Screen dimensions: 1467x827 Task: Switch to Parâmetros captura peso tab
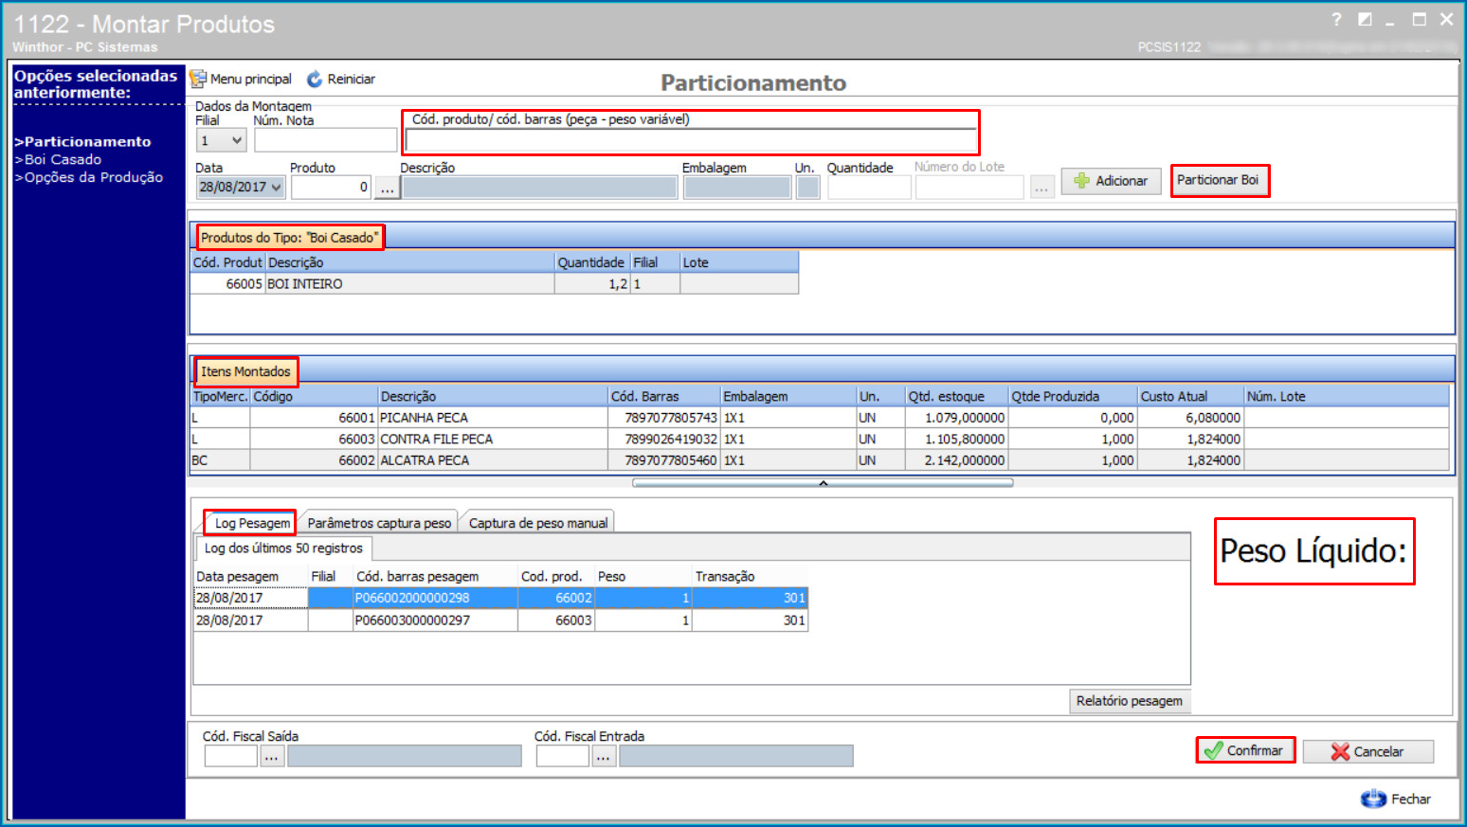pos(379,523)
